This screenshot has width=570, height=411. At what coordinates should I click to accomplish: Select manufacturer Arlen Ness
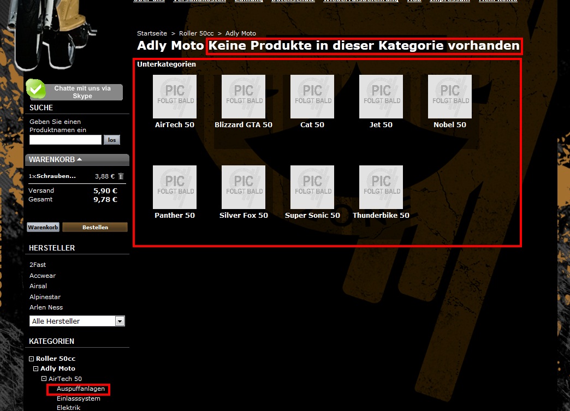tap(46, 307)
